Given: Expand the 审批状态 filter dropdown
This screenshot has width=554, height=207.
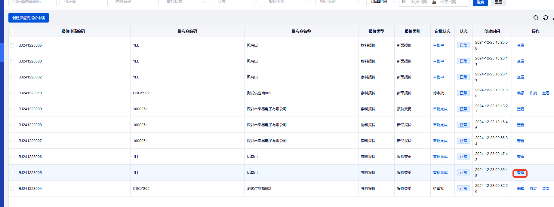Looking at the screenshot, I should coord(186,2).
